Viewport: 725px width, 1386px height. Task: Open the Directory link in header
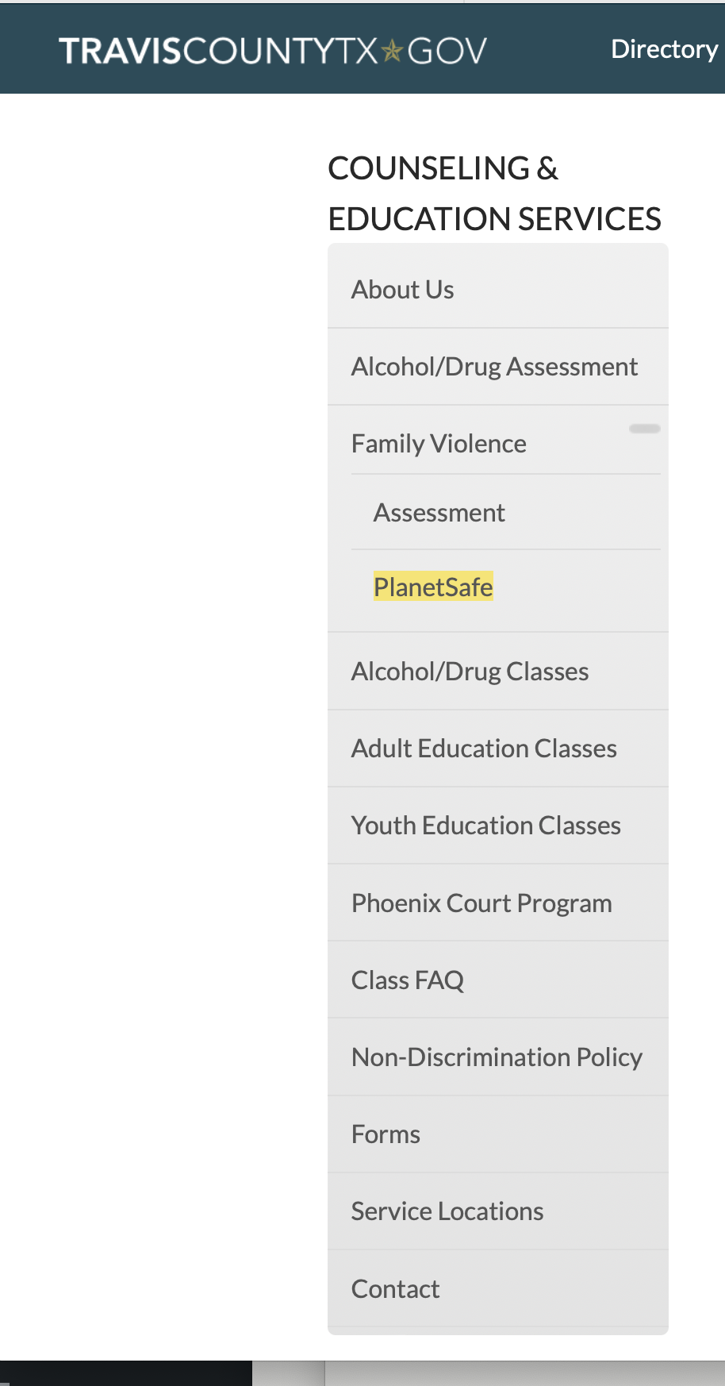coord(664,49)
